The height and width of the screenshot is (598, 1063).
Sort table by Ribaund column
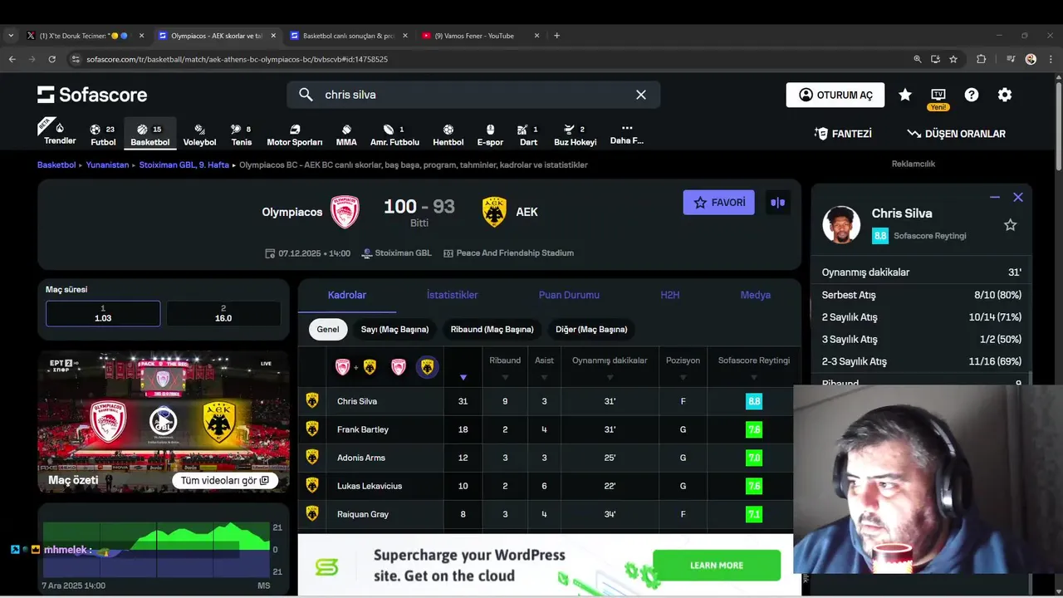[505, 367]
